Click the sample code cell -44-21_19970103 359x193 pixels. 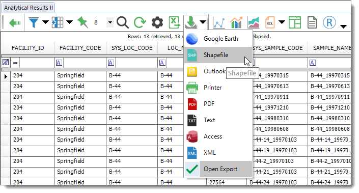[280, 172]
